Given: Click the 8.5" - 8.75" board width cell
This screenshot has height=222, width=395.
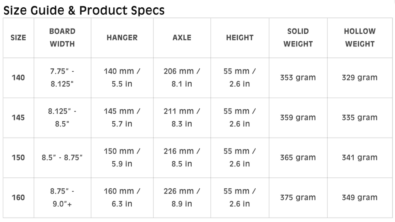Looking at the screenshot, I should pyautogui.click(x=62, y=158).
